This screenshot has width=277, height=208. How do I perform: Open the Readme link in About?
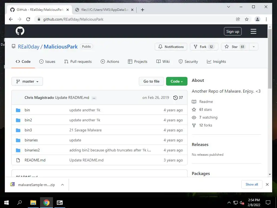[206, 102]
